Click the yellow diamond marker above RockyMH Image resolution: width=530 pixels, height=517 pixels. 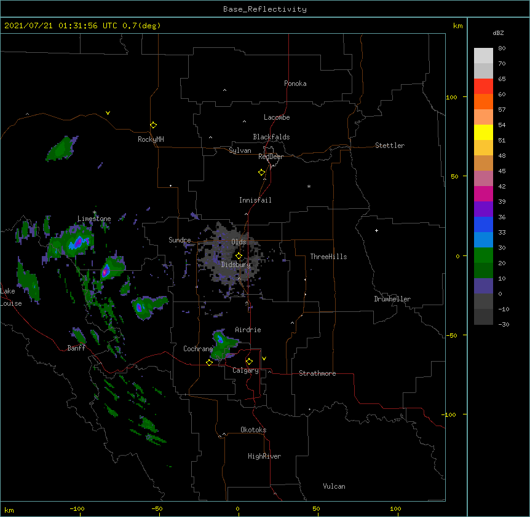pos(154,125)
